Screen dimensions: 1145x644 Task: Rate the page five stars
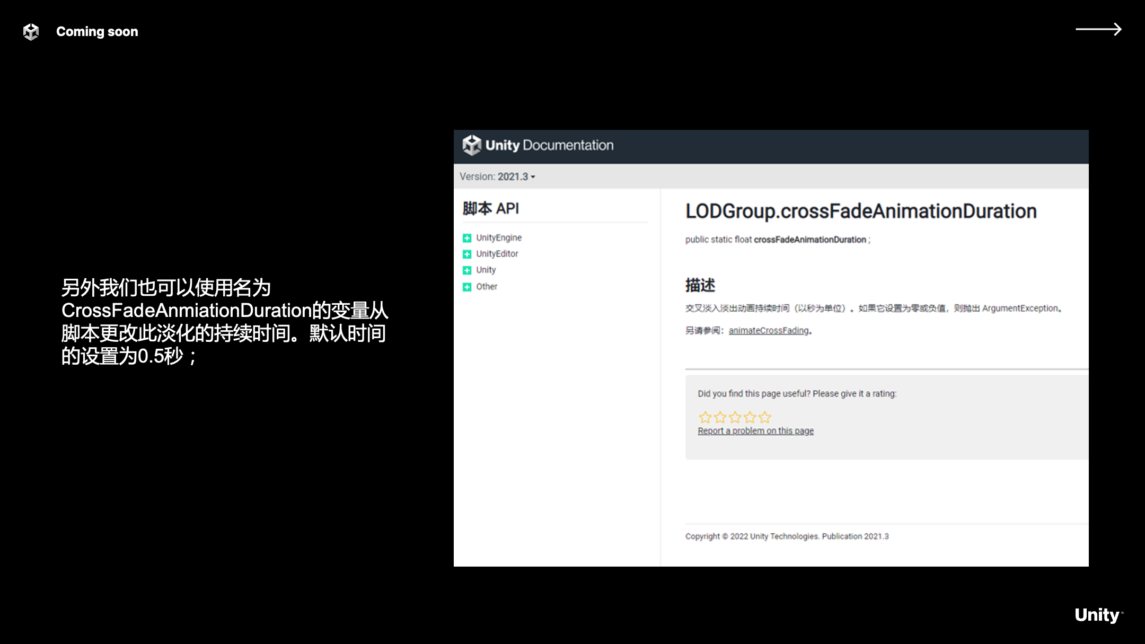[x=764, y=417]
